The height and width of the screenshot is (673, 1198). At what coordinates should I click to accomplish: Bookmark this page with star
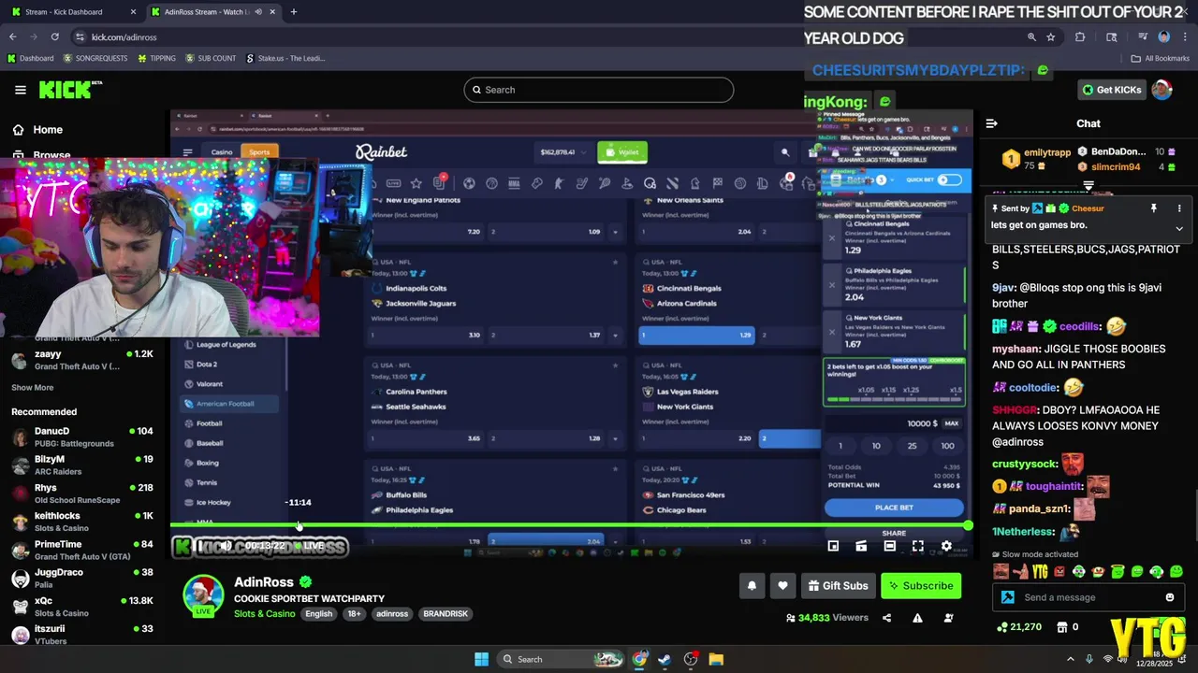(1051, 36)
